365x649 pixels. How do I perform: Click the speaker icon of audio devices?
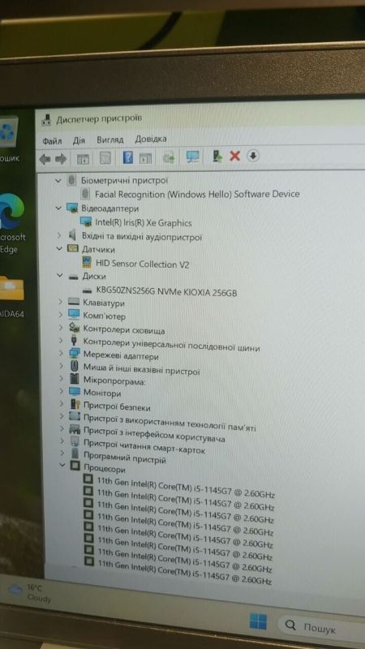(x=72, y=235)
